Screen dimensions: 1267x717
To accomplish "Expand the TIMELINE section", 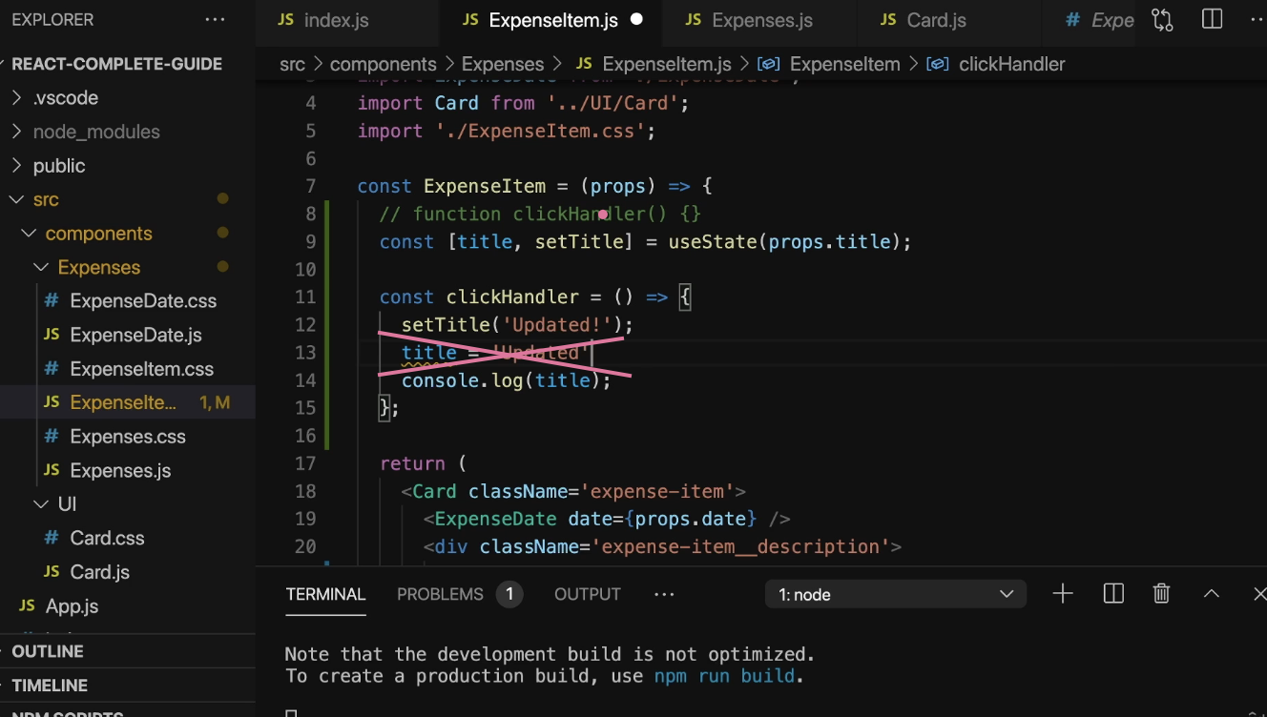I will pyautogui.click(x=50, y=685).
